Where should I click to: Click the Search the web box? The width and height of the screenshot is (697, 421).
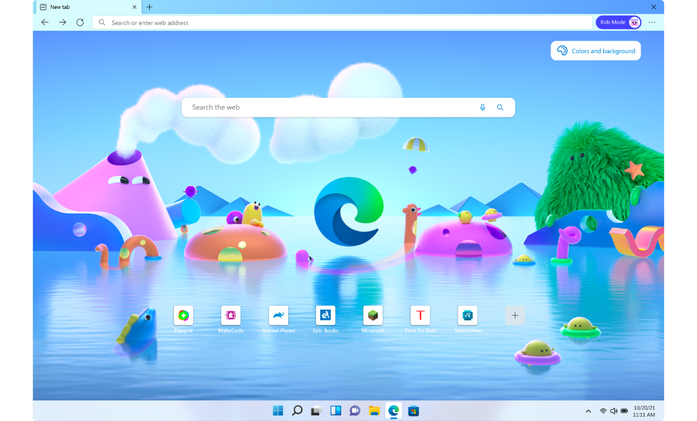pyautogui.click(x=348, y=107)
